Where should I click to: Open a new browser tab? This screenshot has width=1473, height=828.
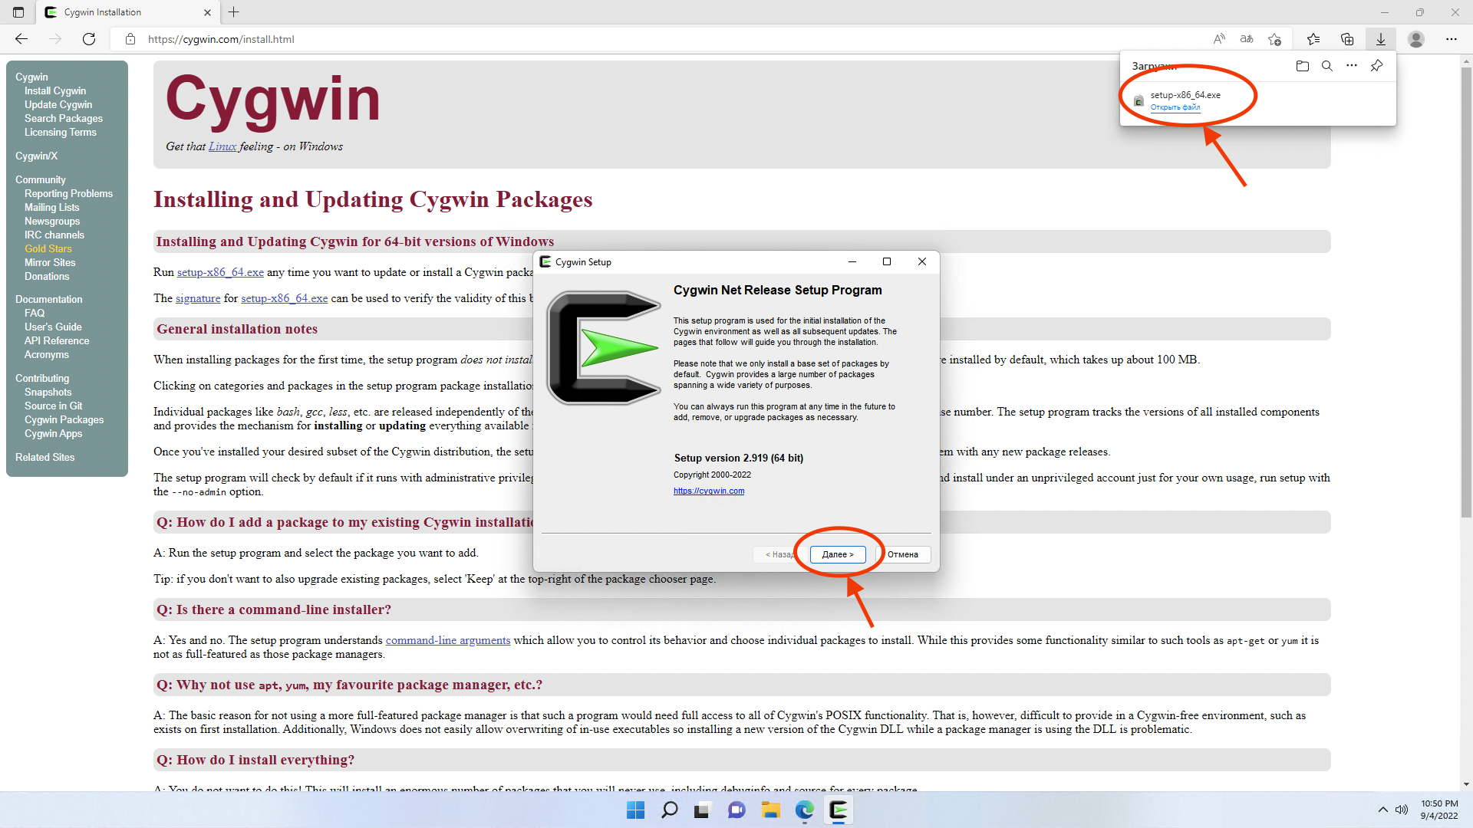pos(234,12)
